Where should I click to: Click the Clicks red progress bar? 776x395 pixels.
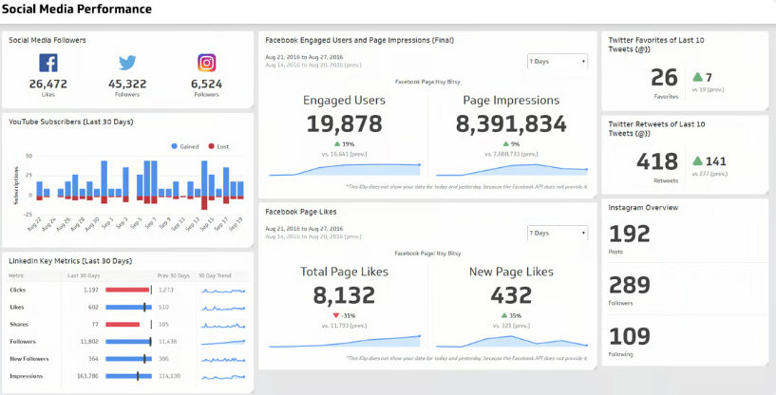(127, 290)
